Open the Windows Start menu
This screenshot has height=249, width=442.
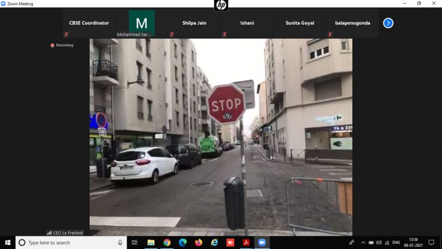tap(7, 243)
